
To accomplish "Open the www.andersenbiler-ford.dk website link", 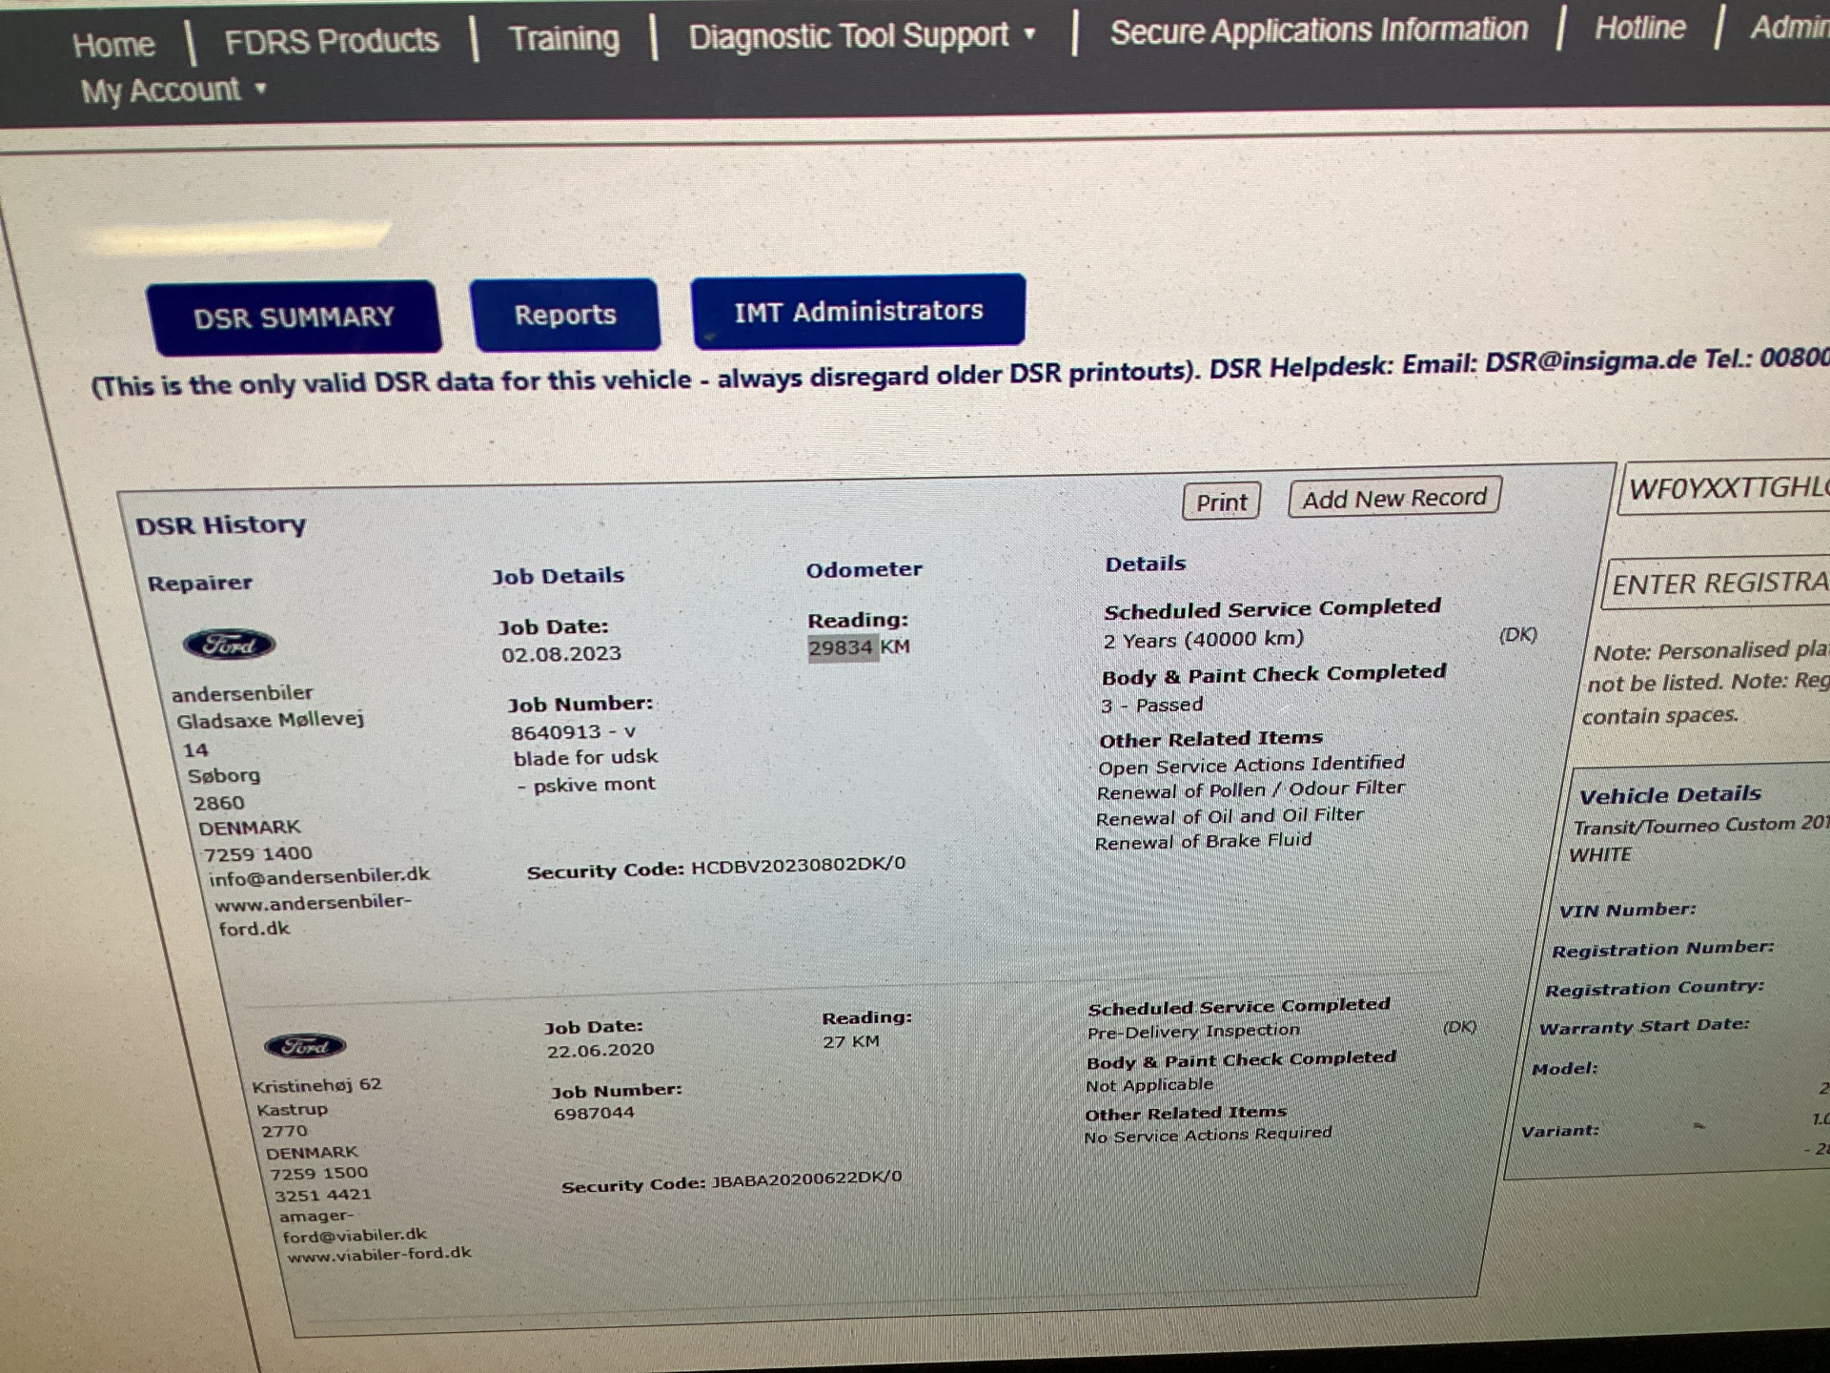I will coord(313,914).
